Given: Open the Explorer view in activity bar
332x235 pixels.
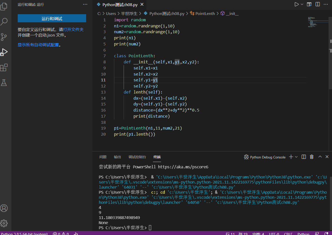Looking at the screenshot, I should 4,7.
